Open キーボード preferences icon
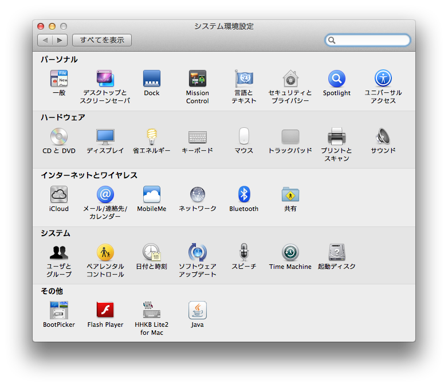Viewport: 448px width, 387px height. point(198,137)
